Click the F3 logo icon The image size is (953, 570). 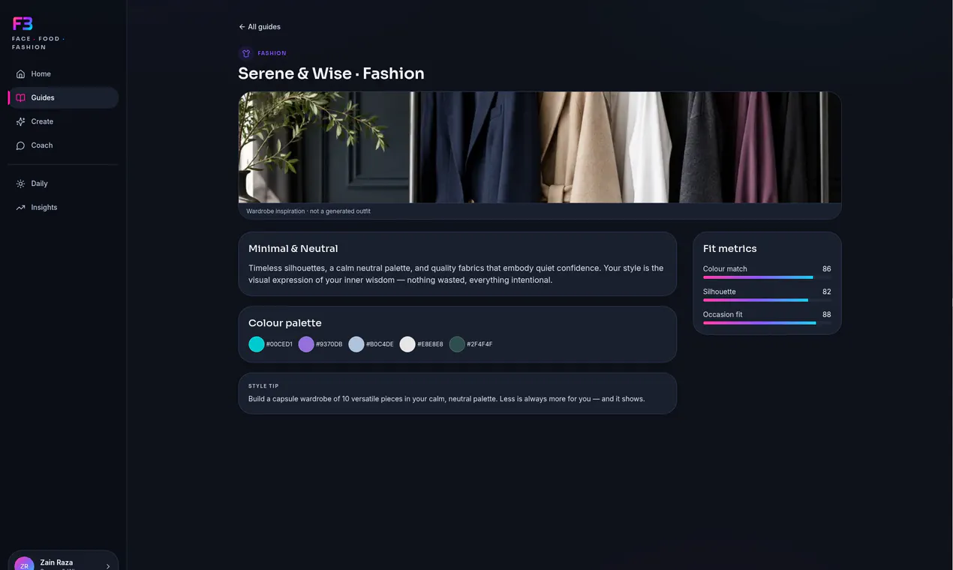click(23, 24)
